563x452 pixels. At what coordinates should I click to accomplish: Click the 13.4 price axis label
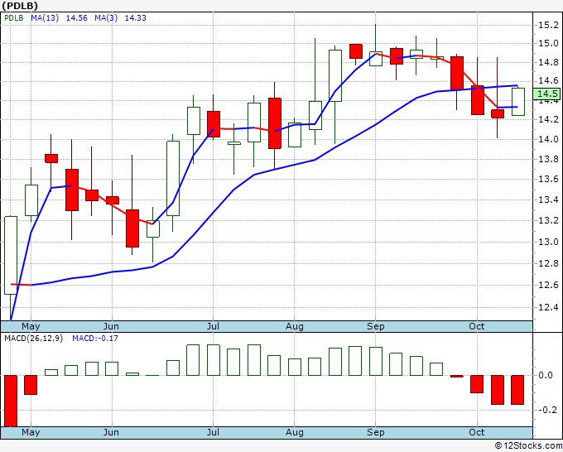pos(548,200)
